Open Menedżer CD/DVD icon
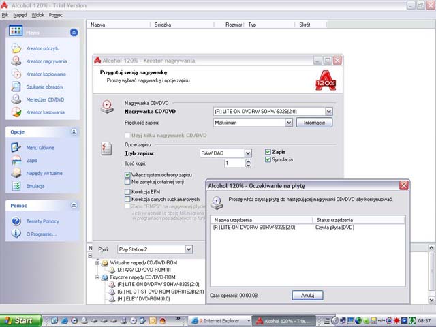The image size is (436, 327). [16, 99]
